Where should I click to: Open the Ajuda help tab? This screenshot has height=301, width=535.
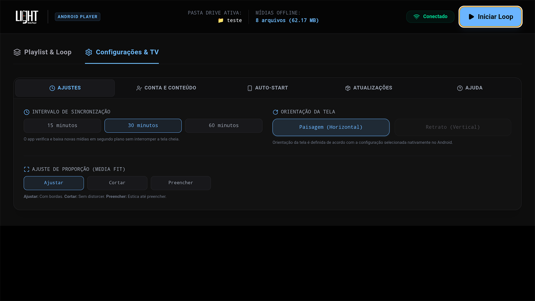point(470,88)
